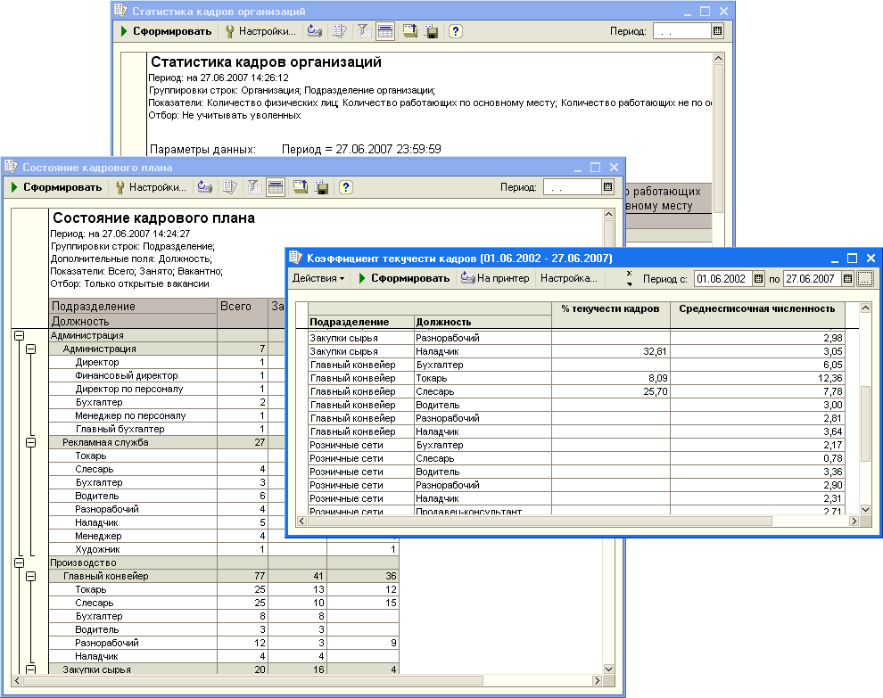Click the На принтер button
This screenshot has width=883, height=698.
coord(495,279)
